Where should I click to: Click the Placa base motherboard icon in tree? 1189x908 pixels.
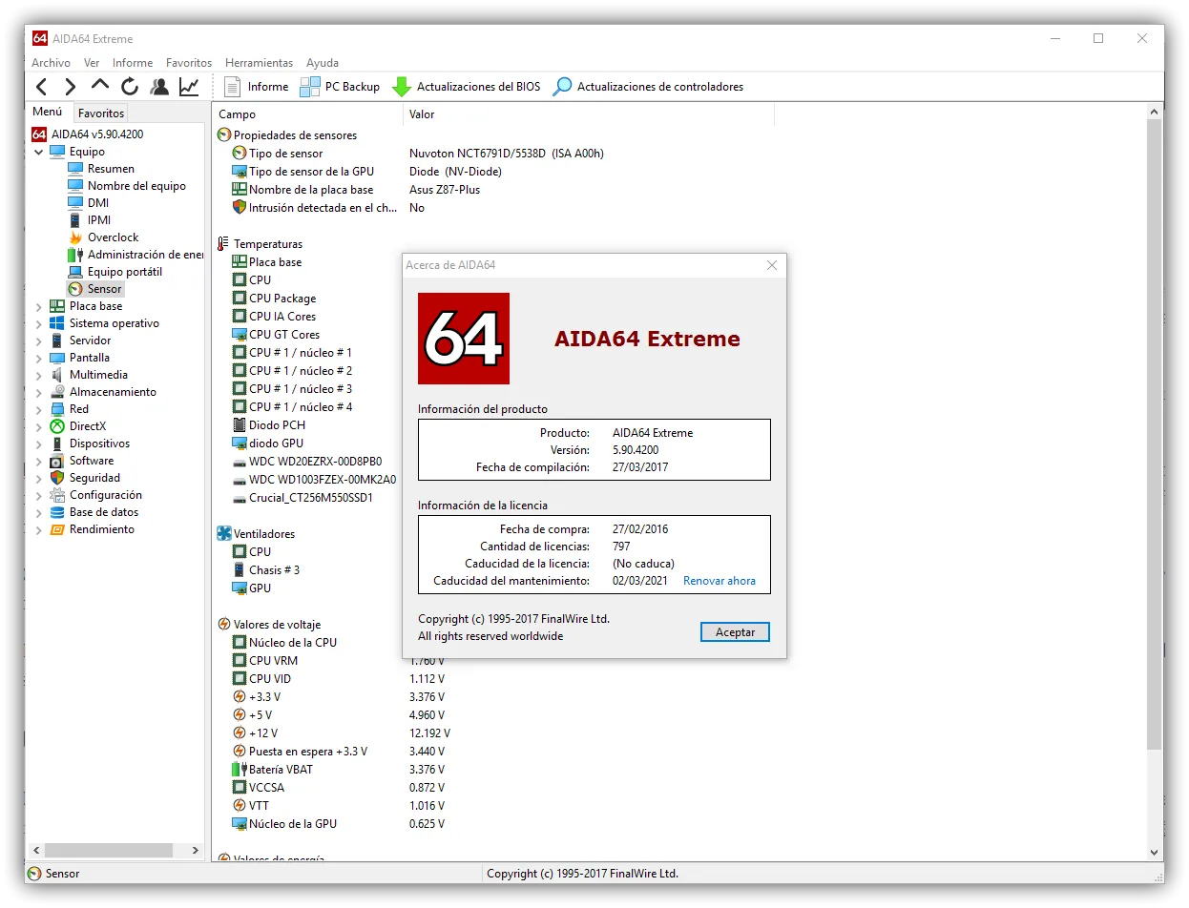(57, 306)
